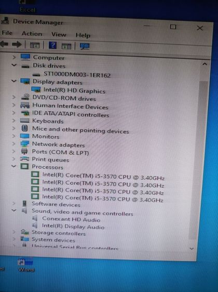This screenshot has width=218, height=292.
Task: Click the Human Interface Devices icon
Action: click(25, 105)
